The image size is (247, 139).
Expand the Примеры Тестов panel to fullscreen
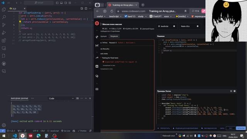tap(231, 91)
